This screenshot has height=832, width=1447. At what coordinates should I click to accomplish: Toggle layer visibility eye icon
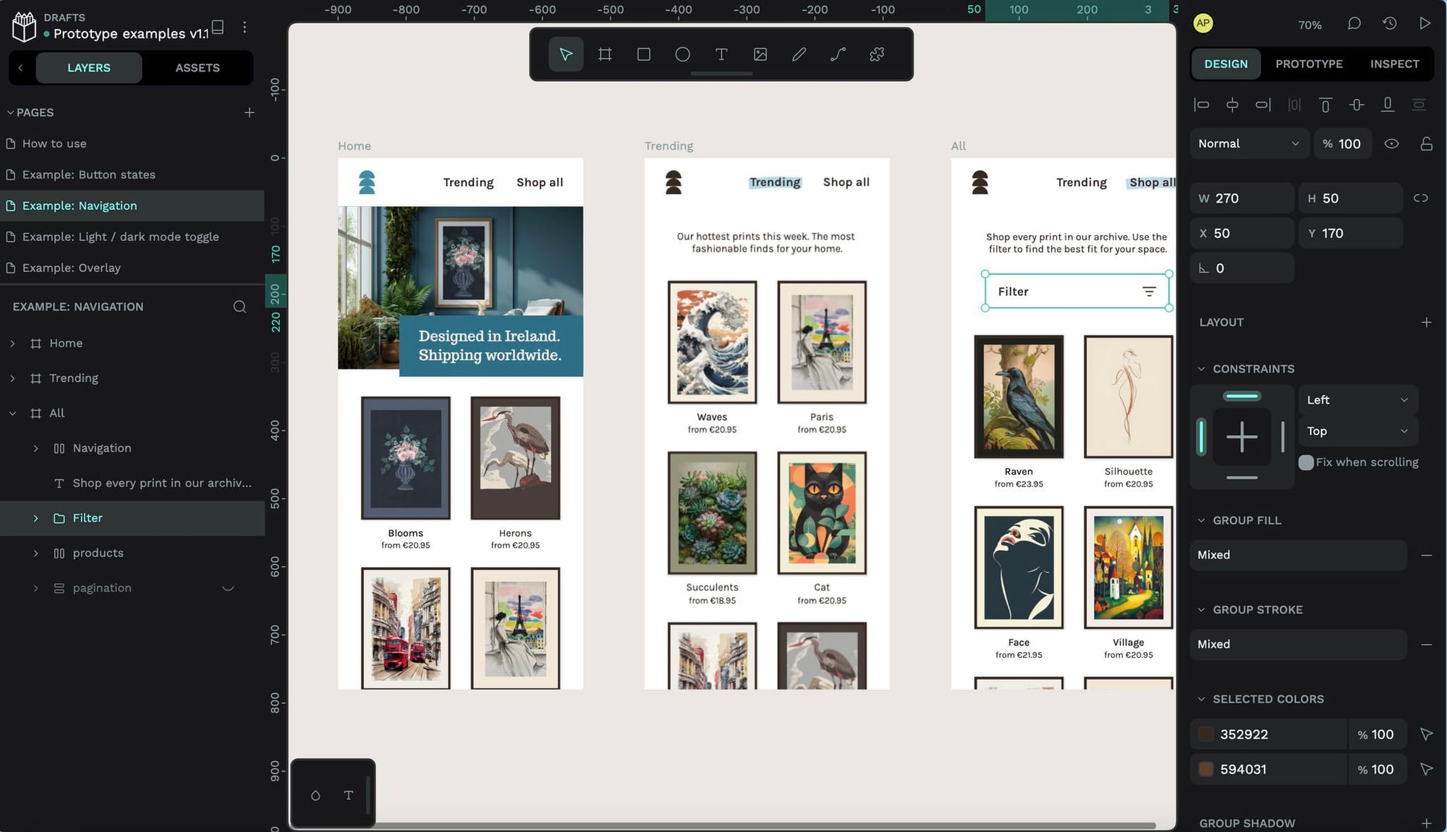(x=1391, y=144)
